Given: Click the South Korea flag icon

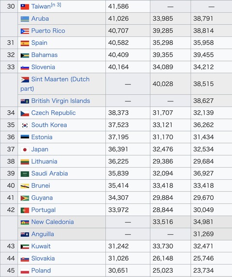Looking at the screenshot, I should (25, 125).
